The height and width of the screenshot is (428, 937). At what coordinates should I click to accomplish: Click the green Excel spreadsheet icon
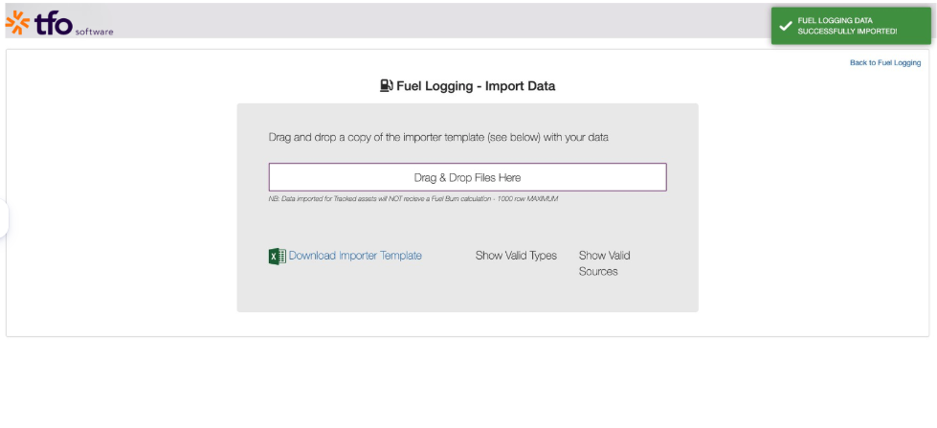[278, 256]
